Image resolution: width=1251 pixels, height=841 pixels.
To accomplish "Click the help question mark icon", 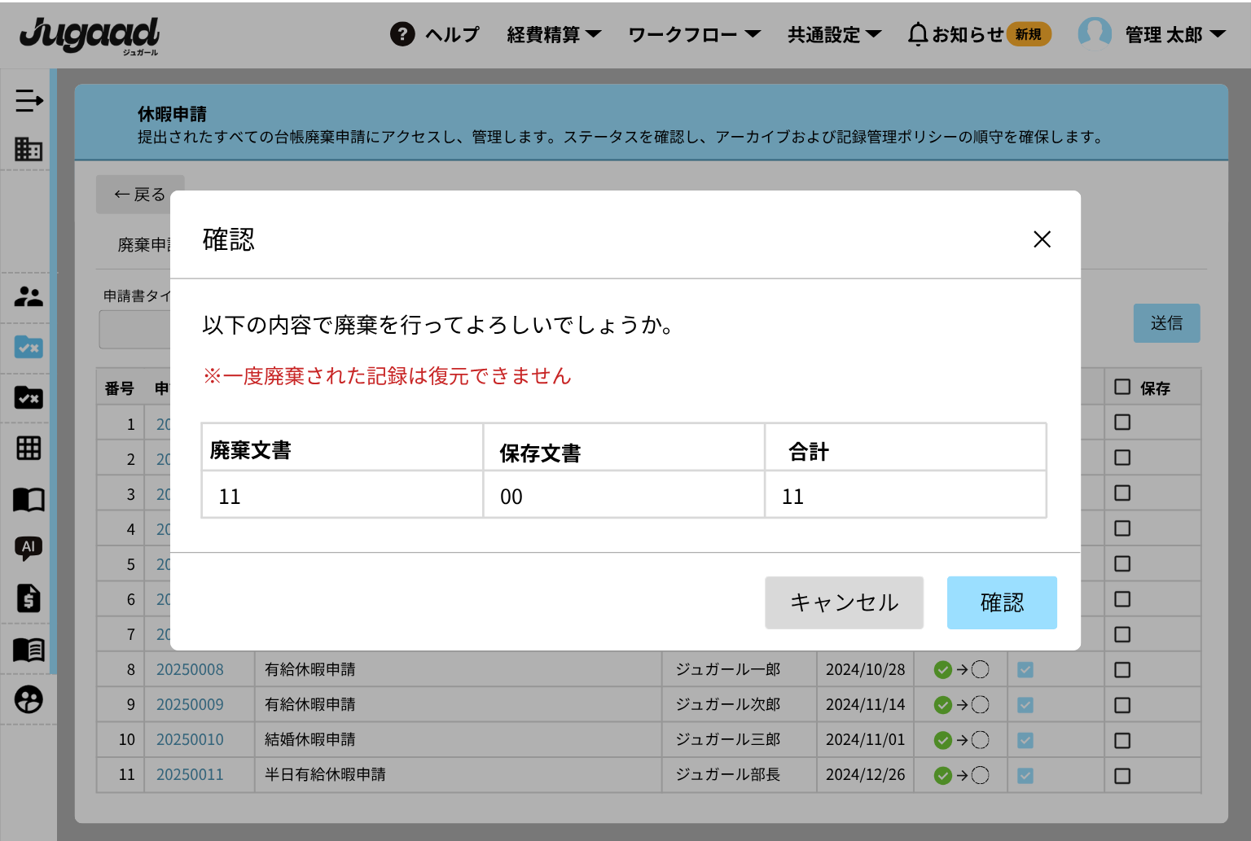I will pos(402,34).
